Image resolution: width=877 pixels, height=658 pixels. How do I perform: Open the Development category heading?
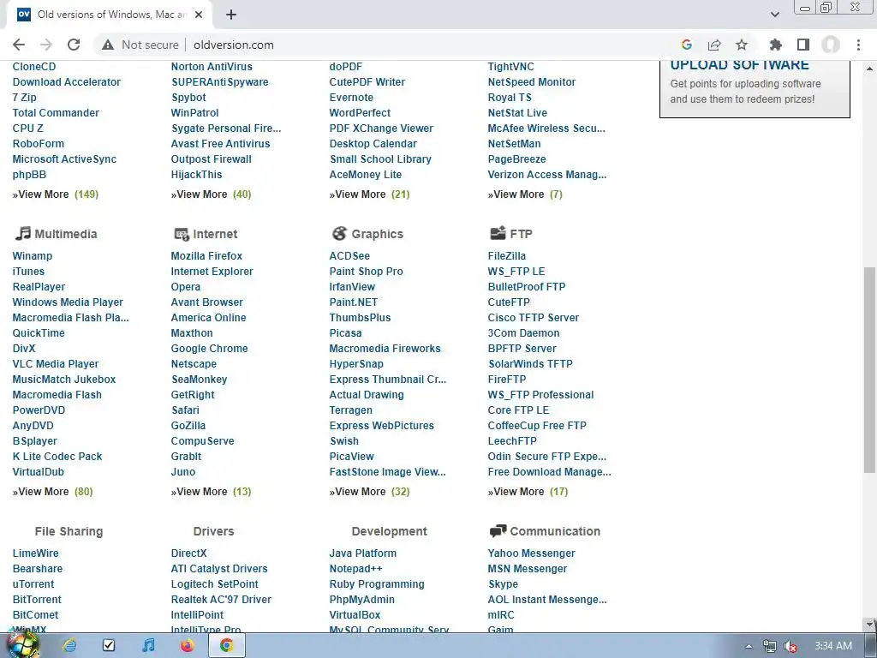coord(390,531)
